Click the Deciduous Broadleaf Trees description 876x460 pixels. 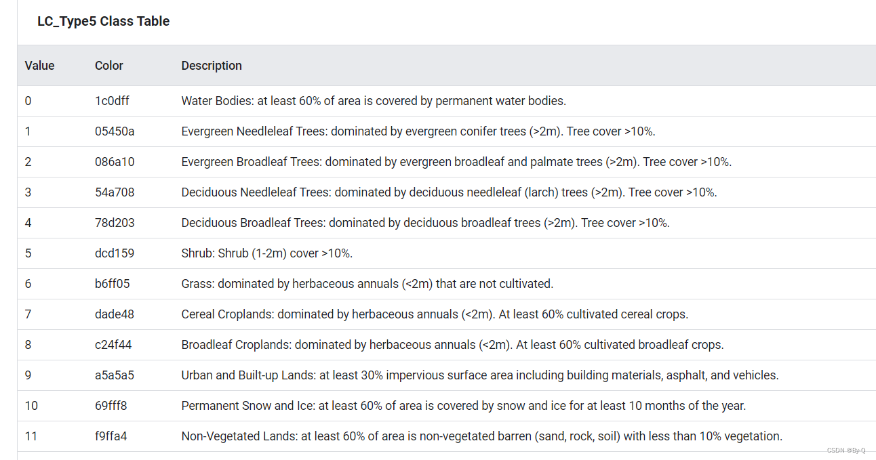click(425, 223)
